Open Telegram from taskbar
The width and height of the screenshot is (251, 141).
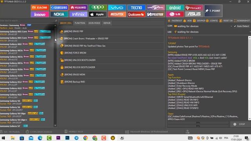point(76,138)
